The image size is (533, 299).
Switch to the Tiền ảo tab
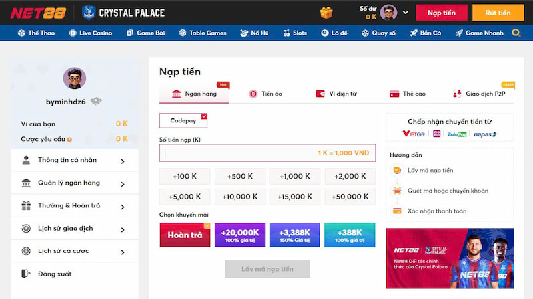click(x=266, y=94)
